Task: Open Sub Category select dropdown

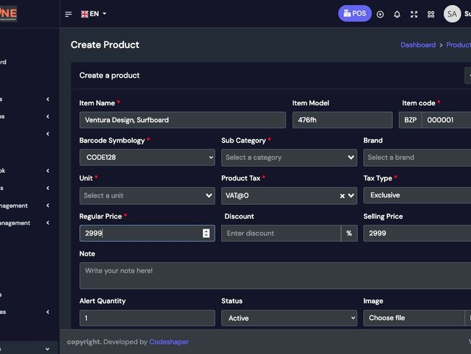Action: pyautogui.click(x=289, y=157)
